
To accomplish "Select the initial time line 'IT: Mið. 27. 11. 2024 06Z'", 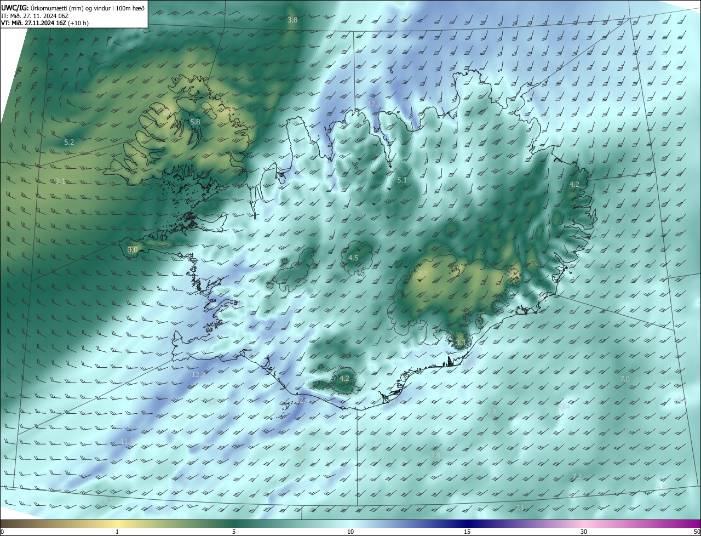I will pos(35,16).
